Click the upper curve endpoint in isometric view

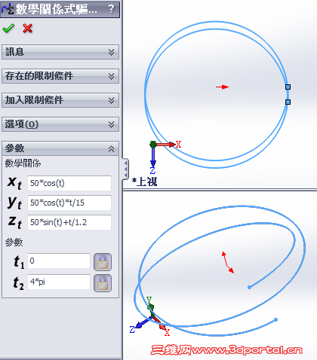[x=249, y=287]
